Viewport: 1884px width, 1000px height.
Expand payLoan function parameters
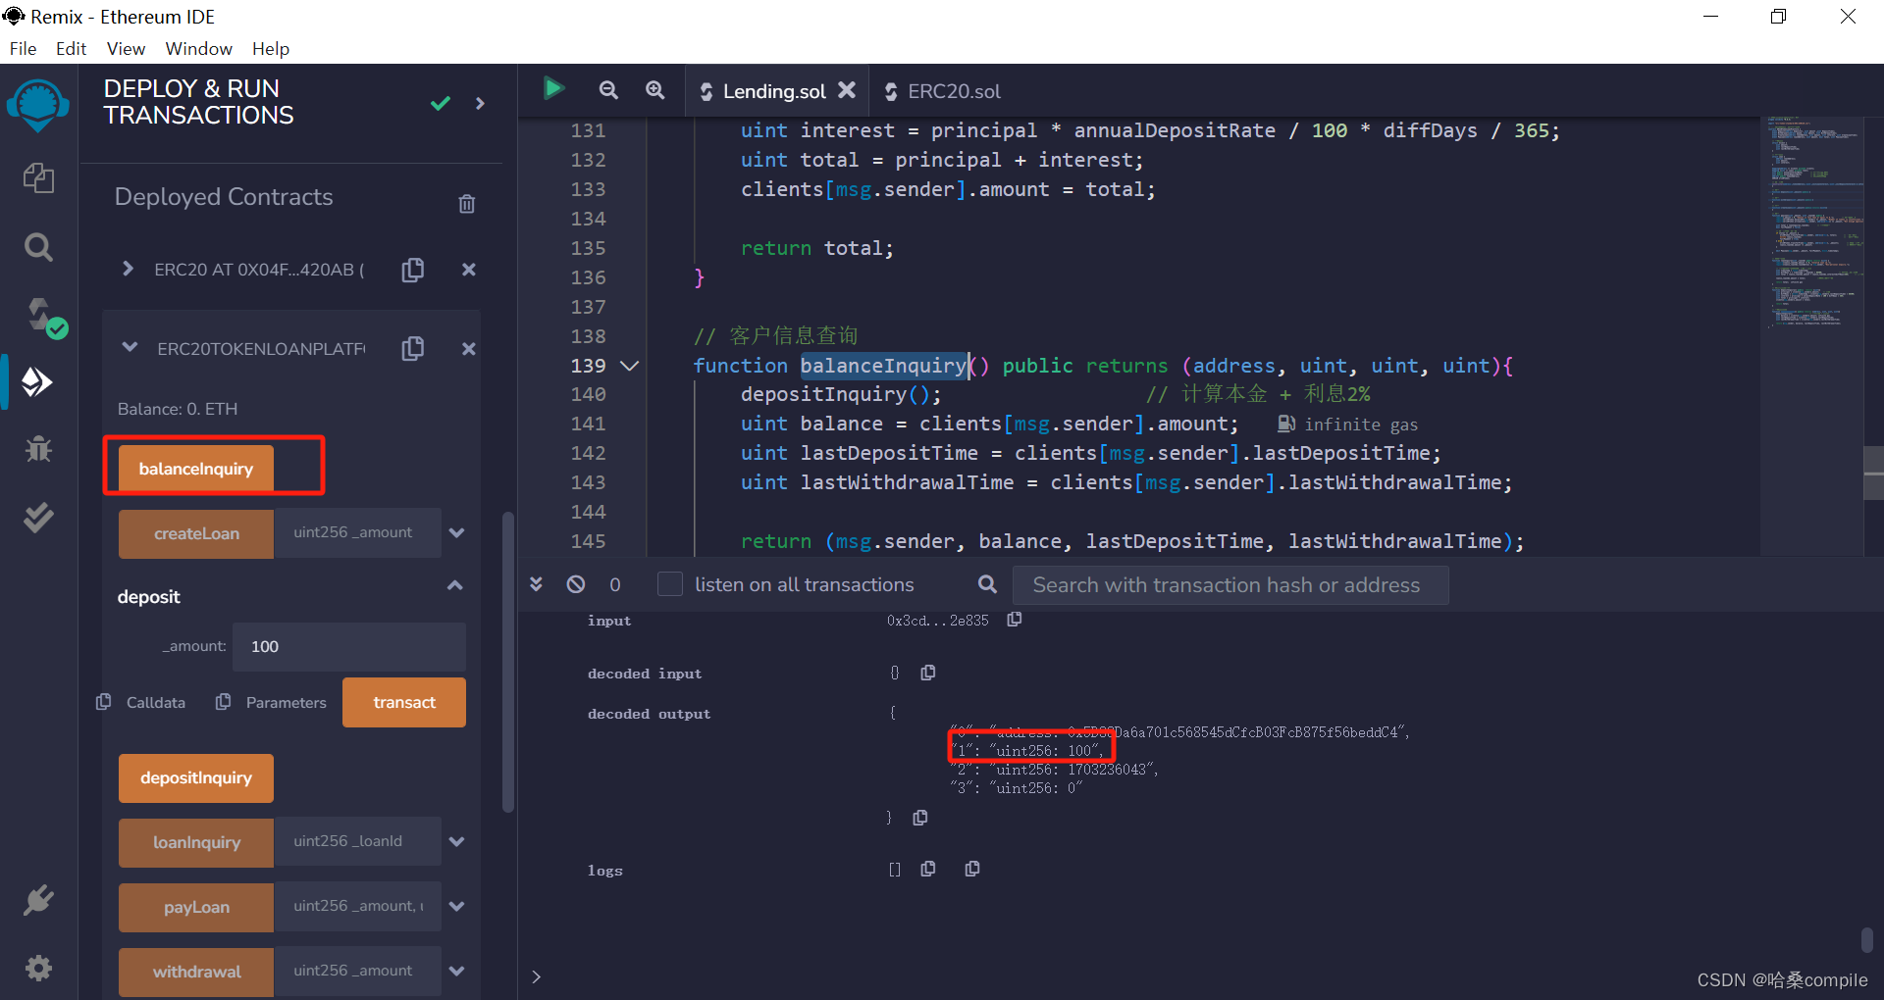click(x=456, y=907)
